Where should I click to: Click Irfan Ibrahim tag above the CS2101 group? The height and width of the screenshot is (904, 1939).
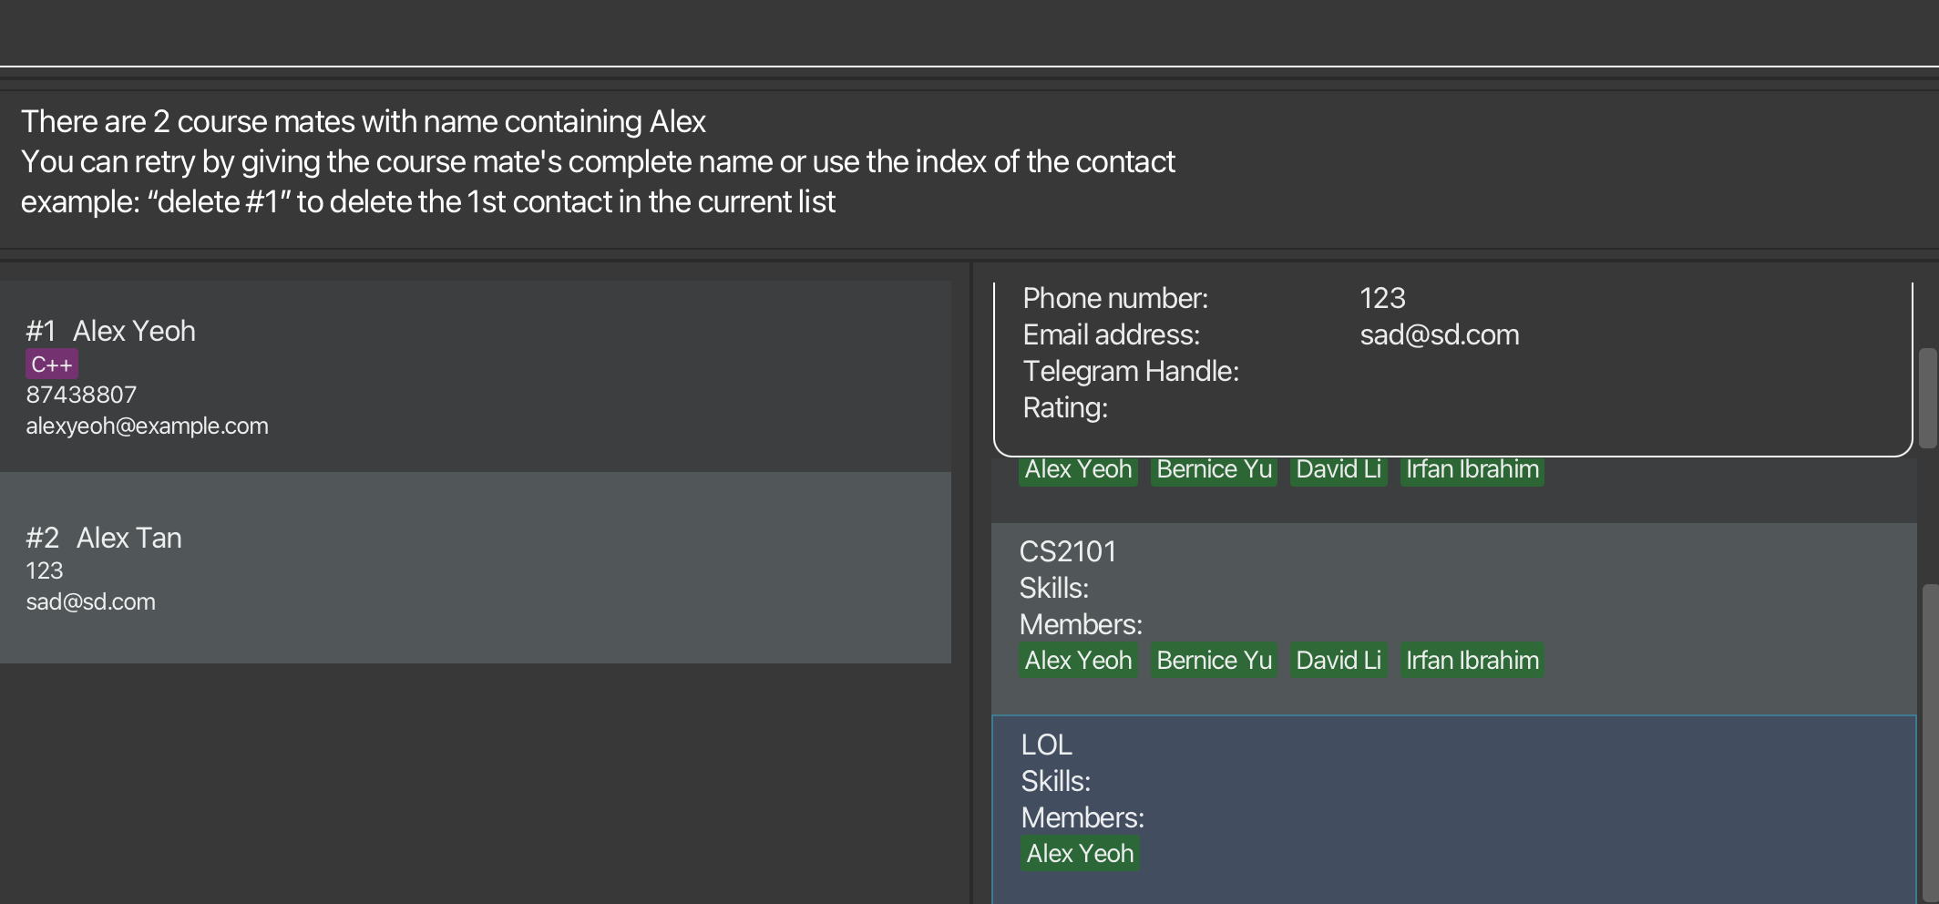point(1472,470)
